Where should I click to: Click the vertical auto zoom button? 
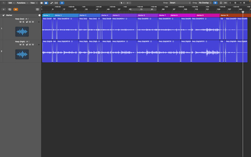221,3
